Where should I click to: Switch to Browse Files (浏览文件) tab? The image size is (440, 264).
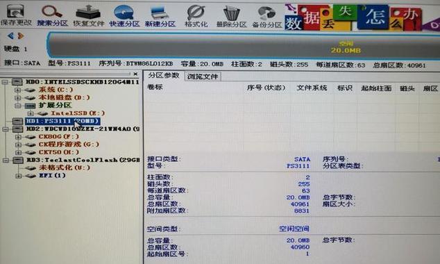(x=203, y=76)
